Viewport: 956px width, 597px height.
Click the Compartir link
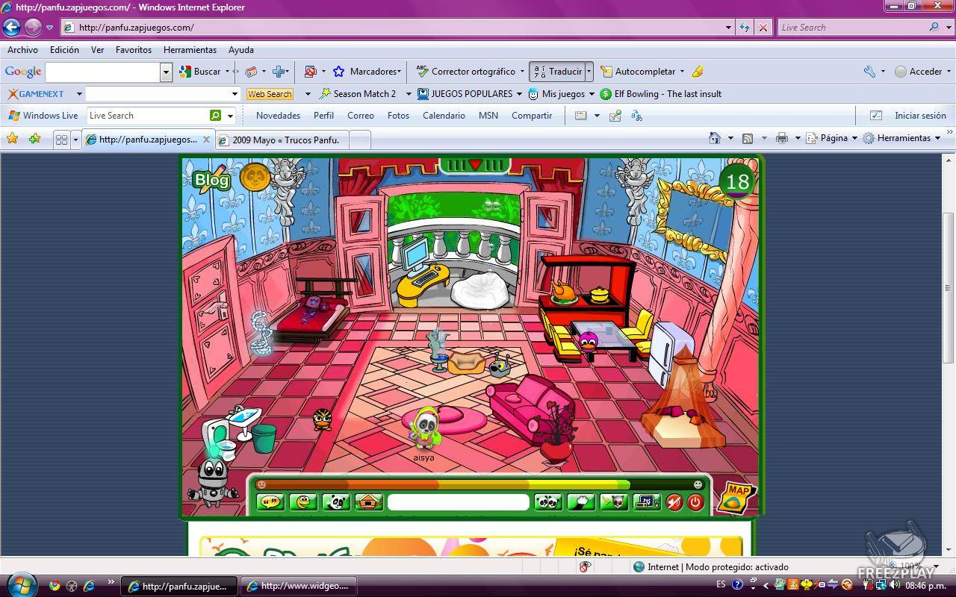coord(532,116)
